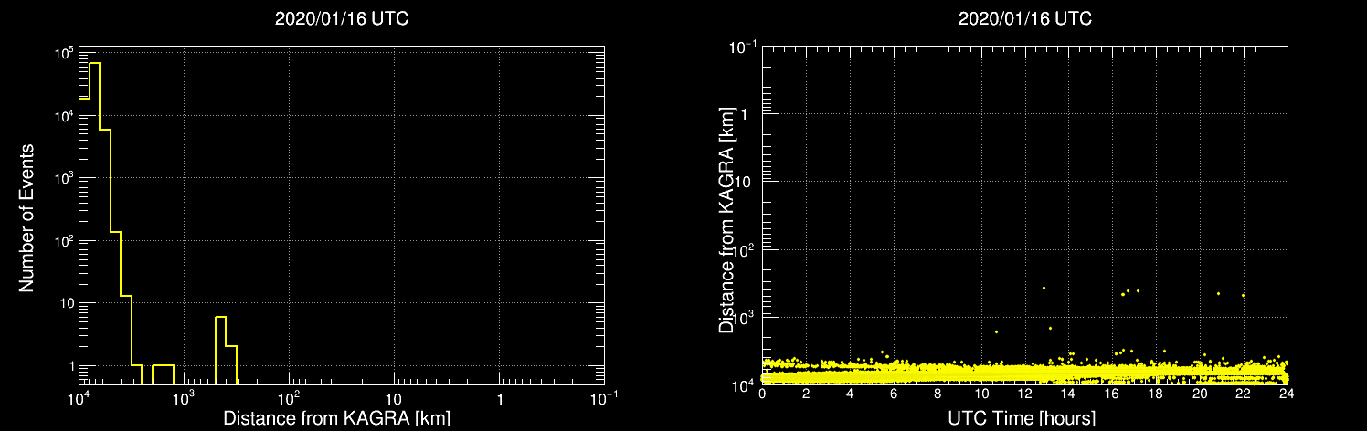Click the scatter point near 13 hours at ~400 km
This screenshot has height=431, width=1367.
pos(1044,288)
